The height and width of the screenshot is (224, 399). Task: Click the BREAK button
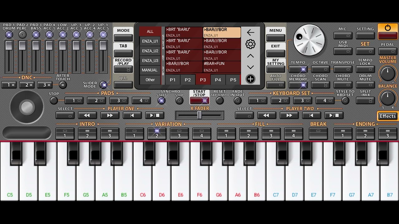coord(318,133)
